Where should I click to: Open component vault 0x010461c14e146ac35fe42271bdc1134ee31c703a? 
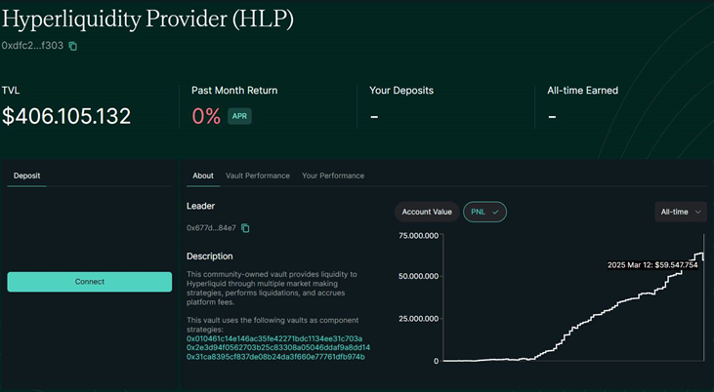coord(274,338)
